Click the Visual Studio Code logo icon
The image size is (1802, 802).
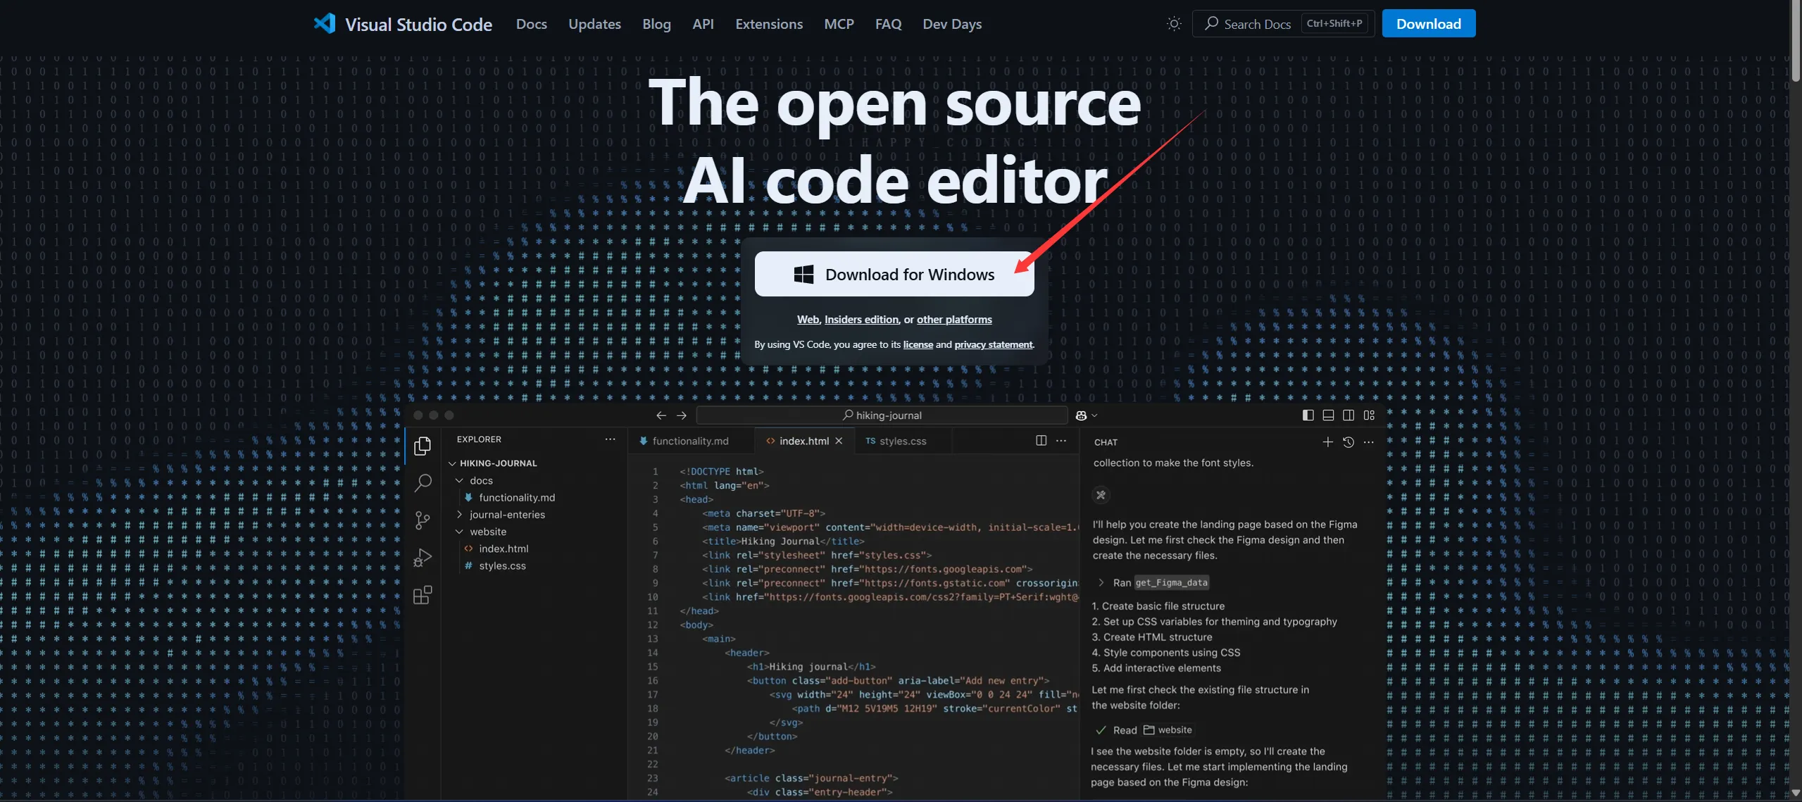coord(325,24)
